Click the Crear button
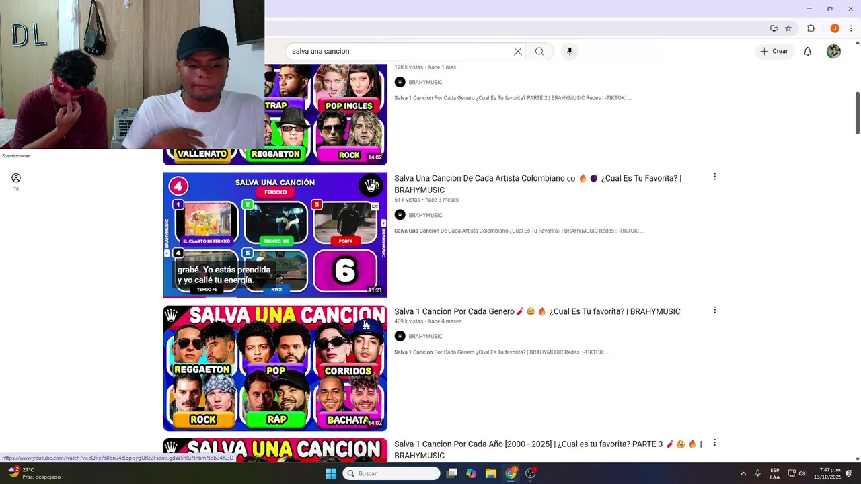The image size is (861, 484). point(774,51)
